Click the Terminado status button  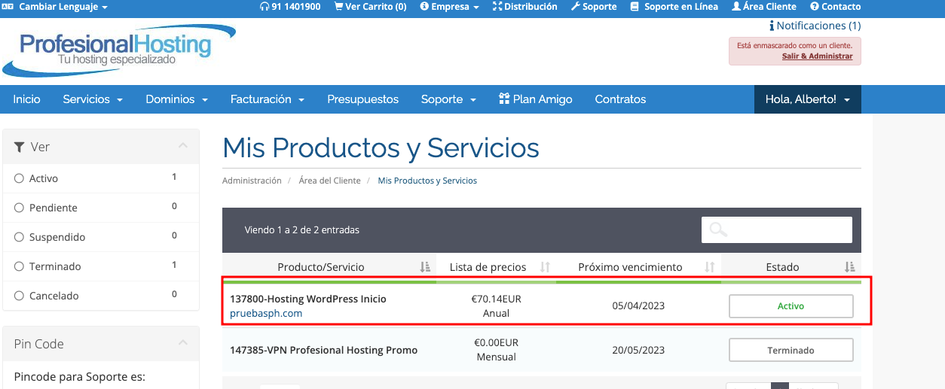(x=791, y=350)
